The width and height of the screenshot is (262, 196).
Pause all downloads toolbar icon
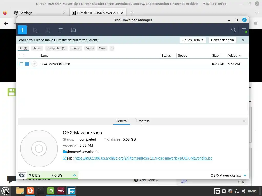(48, 30)
